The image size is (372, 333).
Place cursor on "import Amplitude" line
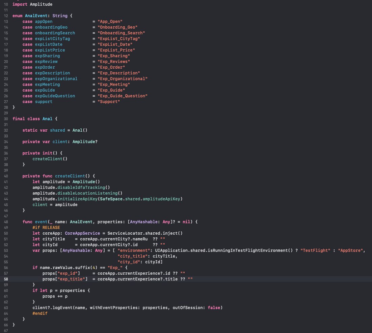32,4
